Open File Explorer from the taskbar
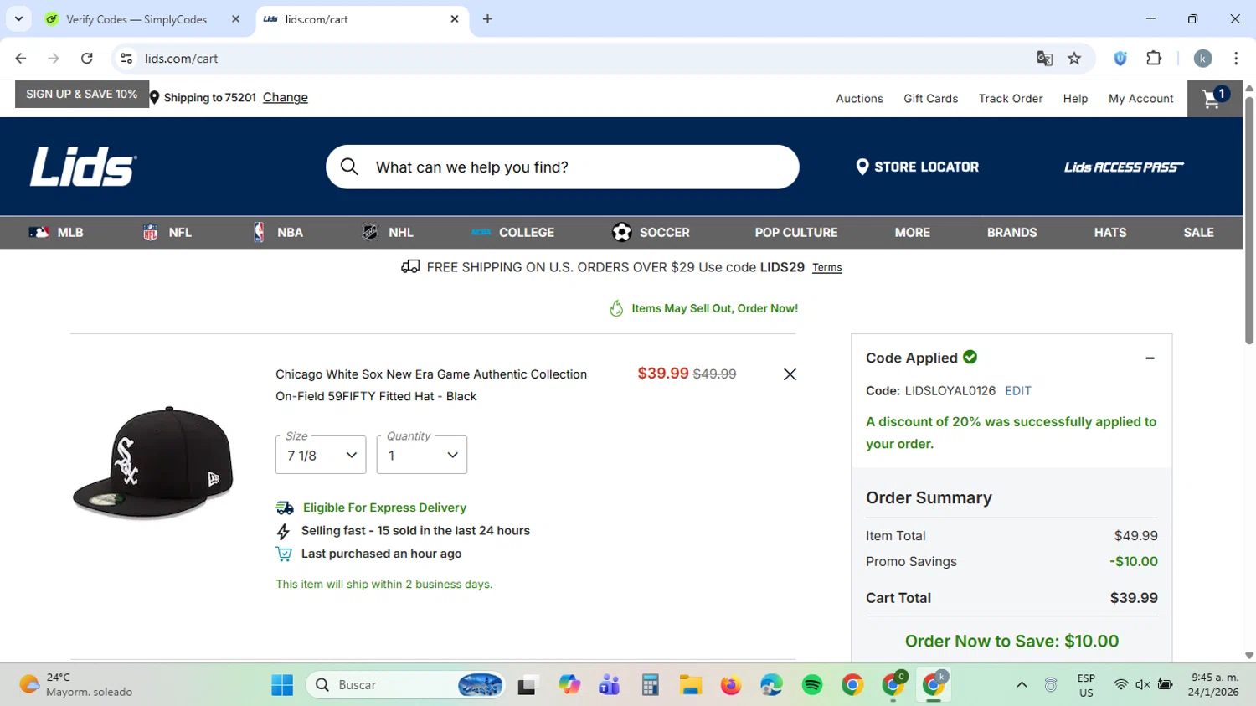 click(x=690, y=685)
